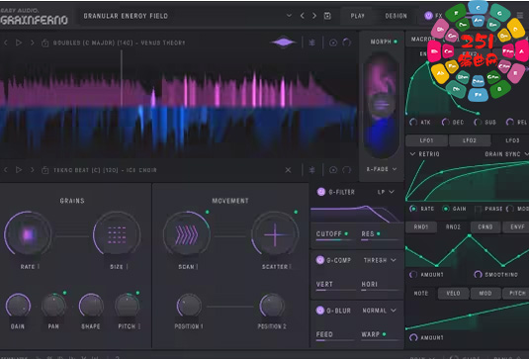Click the Movement SCATTER knob
This screenshot has height=359, width=529.
point(275,234)
